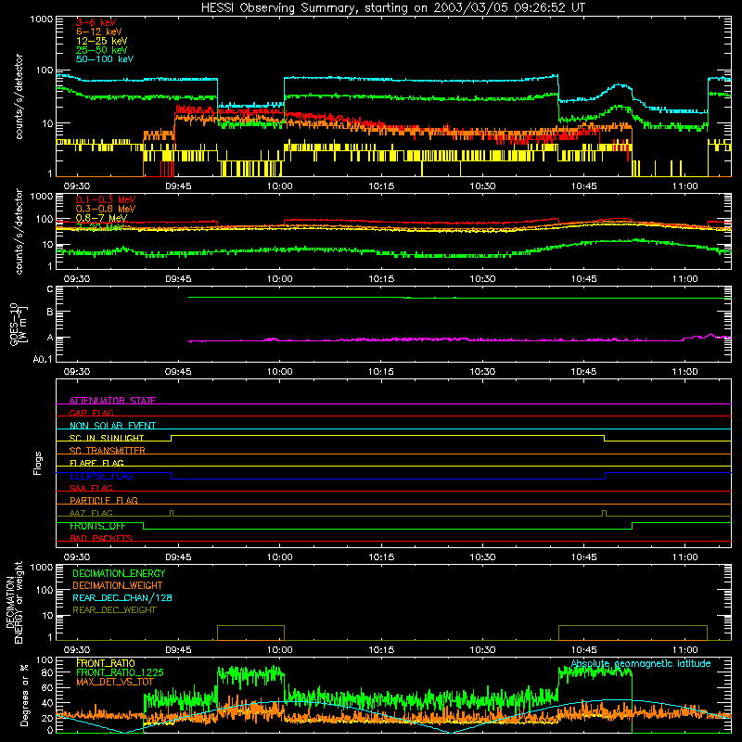The image size is (742, 742).
Task: Select the GAP_FLAG label
Action: coord(91,413)
